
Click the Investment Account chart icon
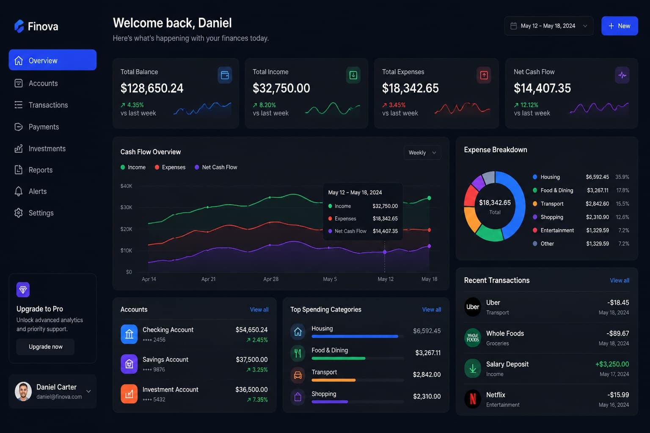(x=129, y=394)
